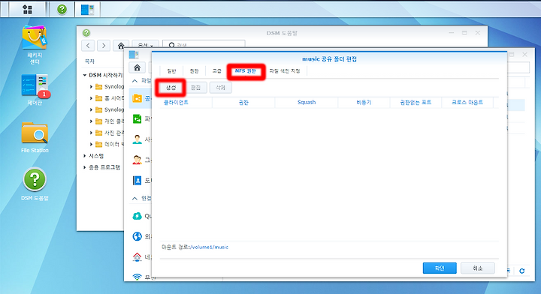Click the 취소 (Cancel) button

pos(478,268)
